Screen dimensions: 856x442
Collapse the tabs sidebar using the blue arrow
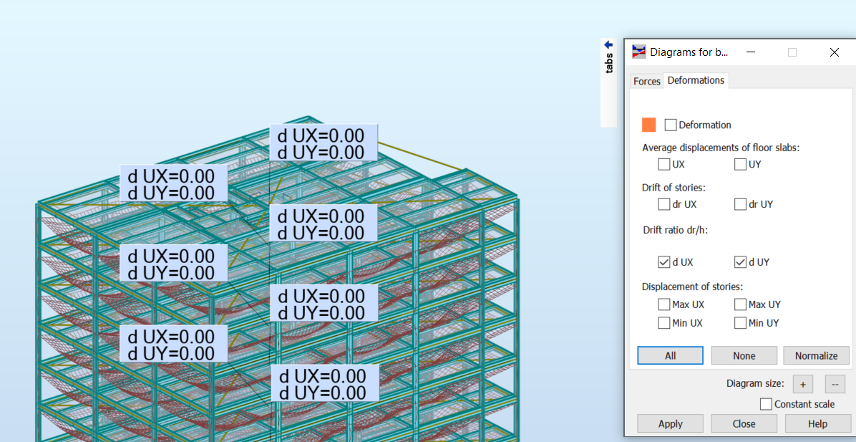coord(608,44)
